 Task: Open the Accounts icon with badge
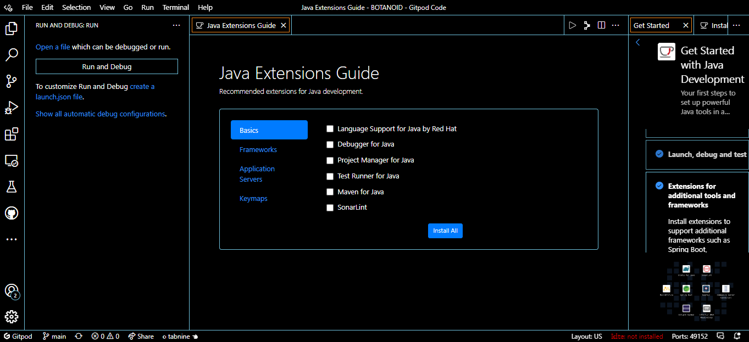coord(12,291)
